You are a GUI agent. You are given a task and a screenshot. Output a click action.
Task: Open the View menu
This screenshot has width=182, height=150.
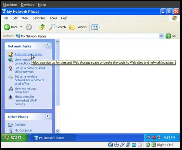25,18
